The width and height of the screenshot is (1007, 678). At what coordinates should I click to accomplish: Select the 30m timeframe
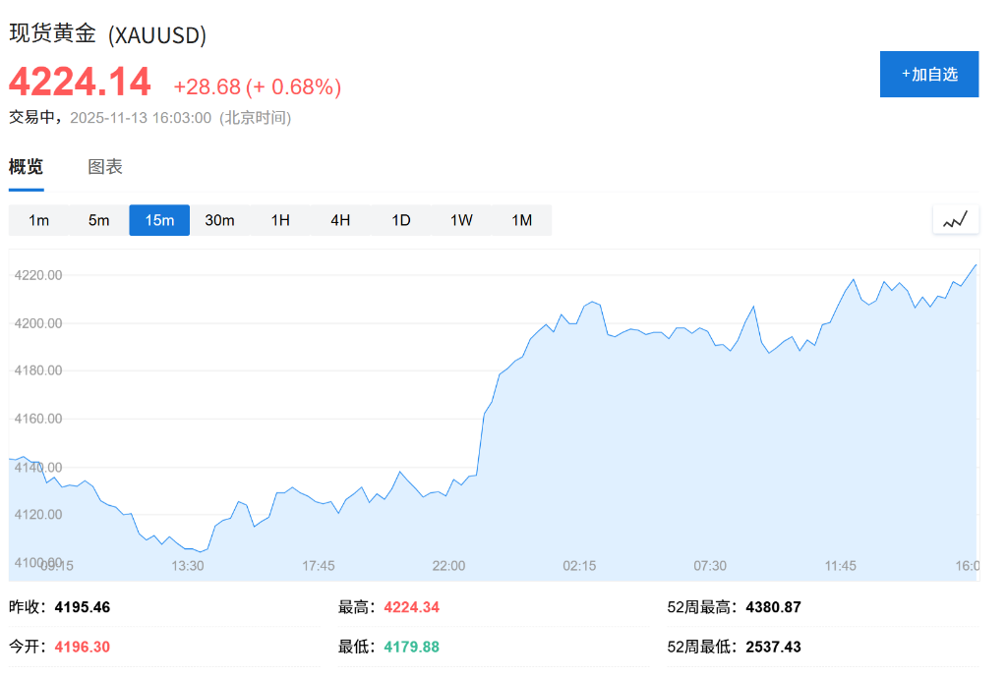pos(219,220)
